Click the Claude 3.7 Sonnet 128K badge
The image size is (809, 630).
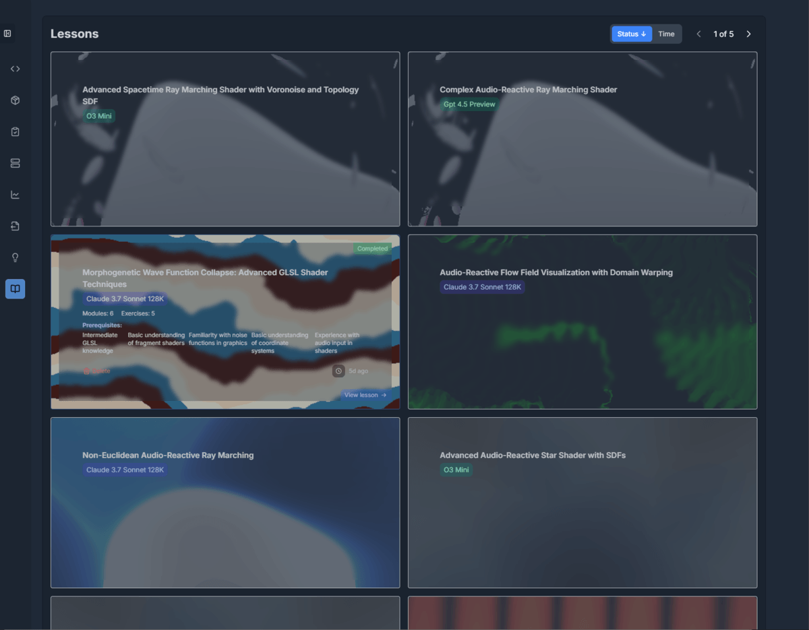point(125,298)
